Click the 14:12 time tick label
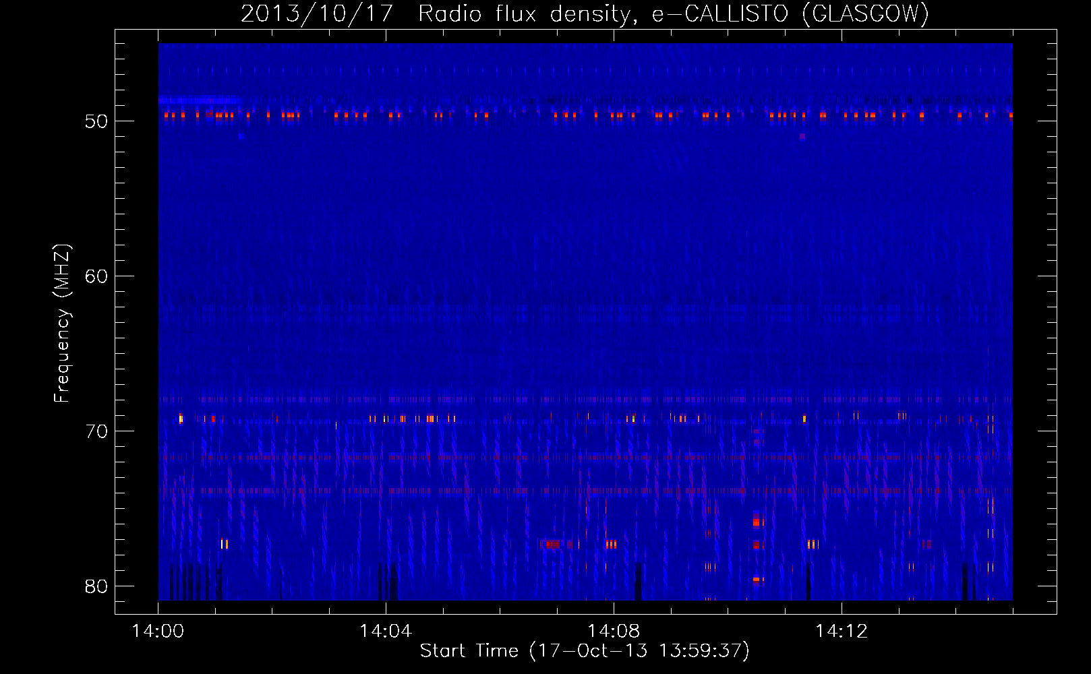 click(842, 632)
